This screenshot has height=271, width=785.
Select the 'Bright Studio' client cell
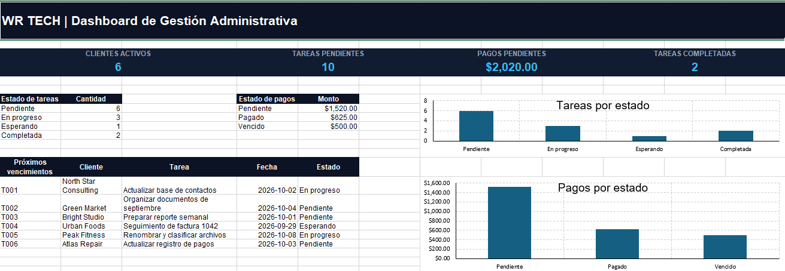click(91, 217)
